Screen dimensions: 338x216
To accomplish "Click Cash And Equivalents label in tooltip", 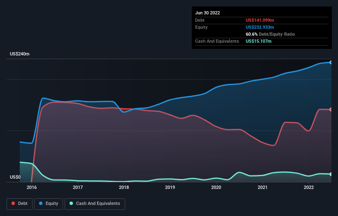I will pyautogui.click(x=217, y=41).
